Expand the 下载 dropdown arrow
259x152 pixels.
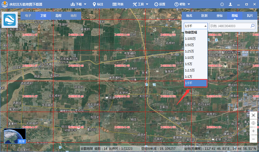85,4
